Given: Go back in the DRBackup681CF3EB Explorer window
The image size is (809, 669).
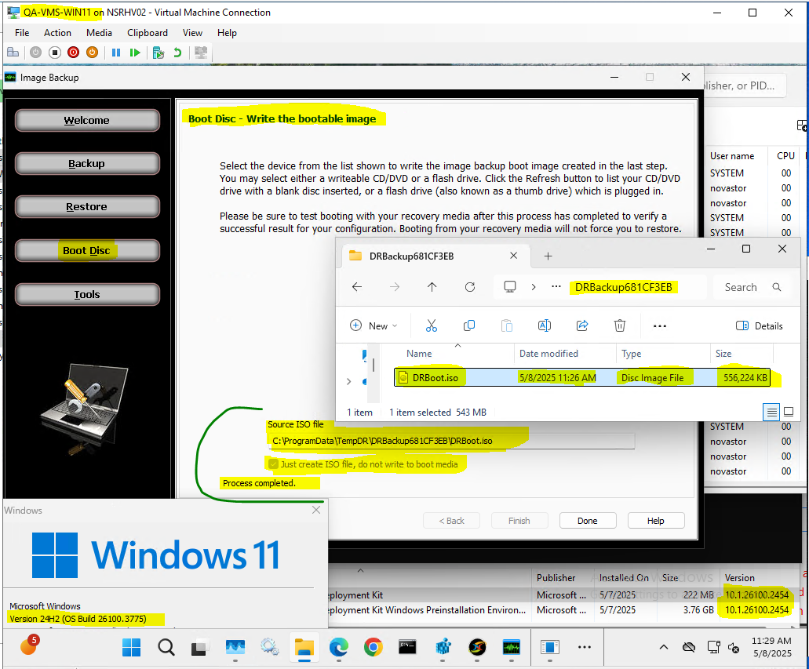Looking at the screenshot, I should (x=357, y=287).
